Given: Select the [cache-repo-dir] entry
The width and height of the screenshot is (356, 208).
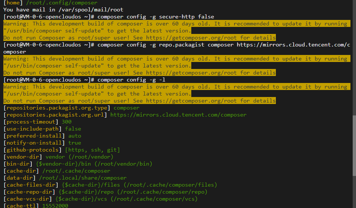Looking at the screenshot, I should (29, 192).
